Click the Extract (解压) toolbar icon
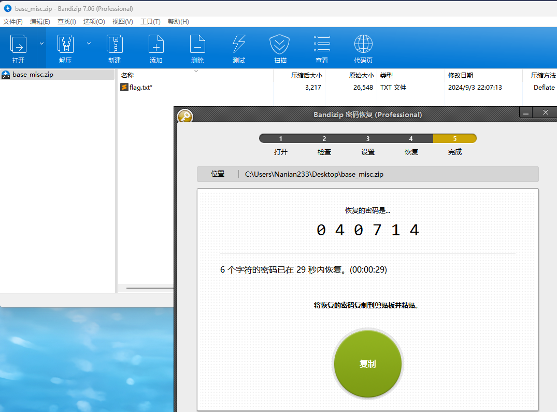This screenshot has width=557, height=412. tap(65, 49)
